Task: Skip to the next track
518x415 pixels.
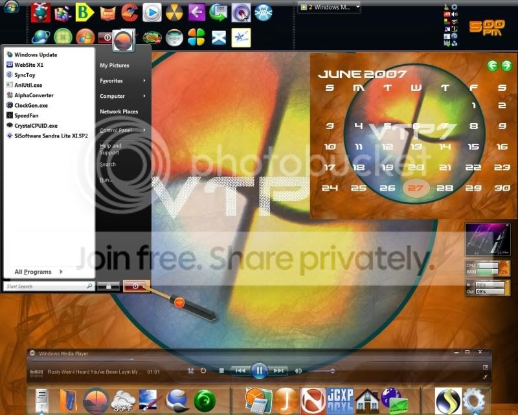Action: [278, 371]
